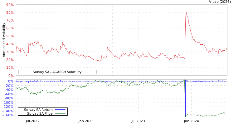The width and height of the screenshot is (234, 125).
Task: Click the -40% label on the lower axis
Action: 9,90
